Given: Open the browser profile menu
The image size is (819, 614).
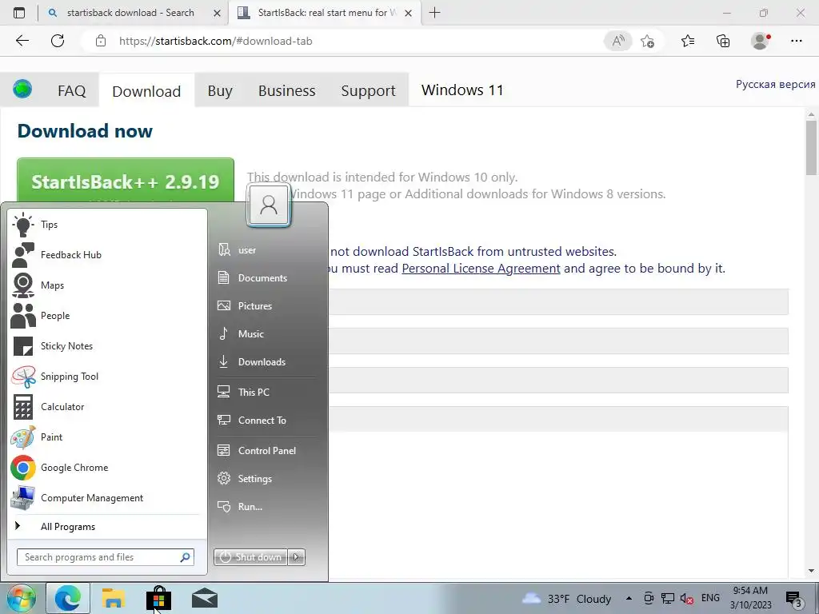Looking at the screenshot, I should click(x=760, y=42).
